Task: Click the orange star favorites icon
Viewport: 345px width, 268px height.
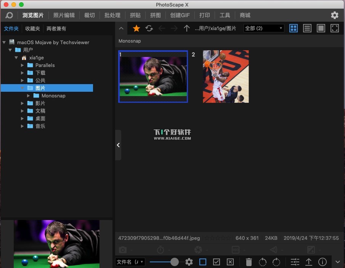Action: pyautogui.click(x=136, y=29)
